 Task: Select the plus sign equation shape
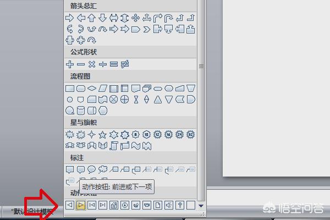(70, 64)
